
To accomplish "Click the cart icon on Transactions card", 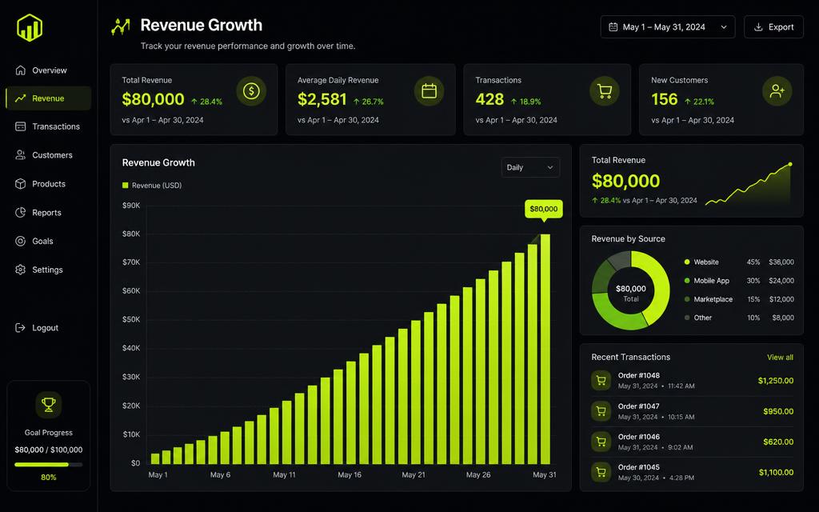I will tap(605, 91).
